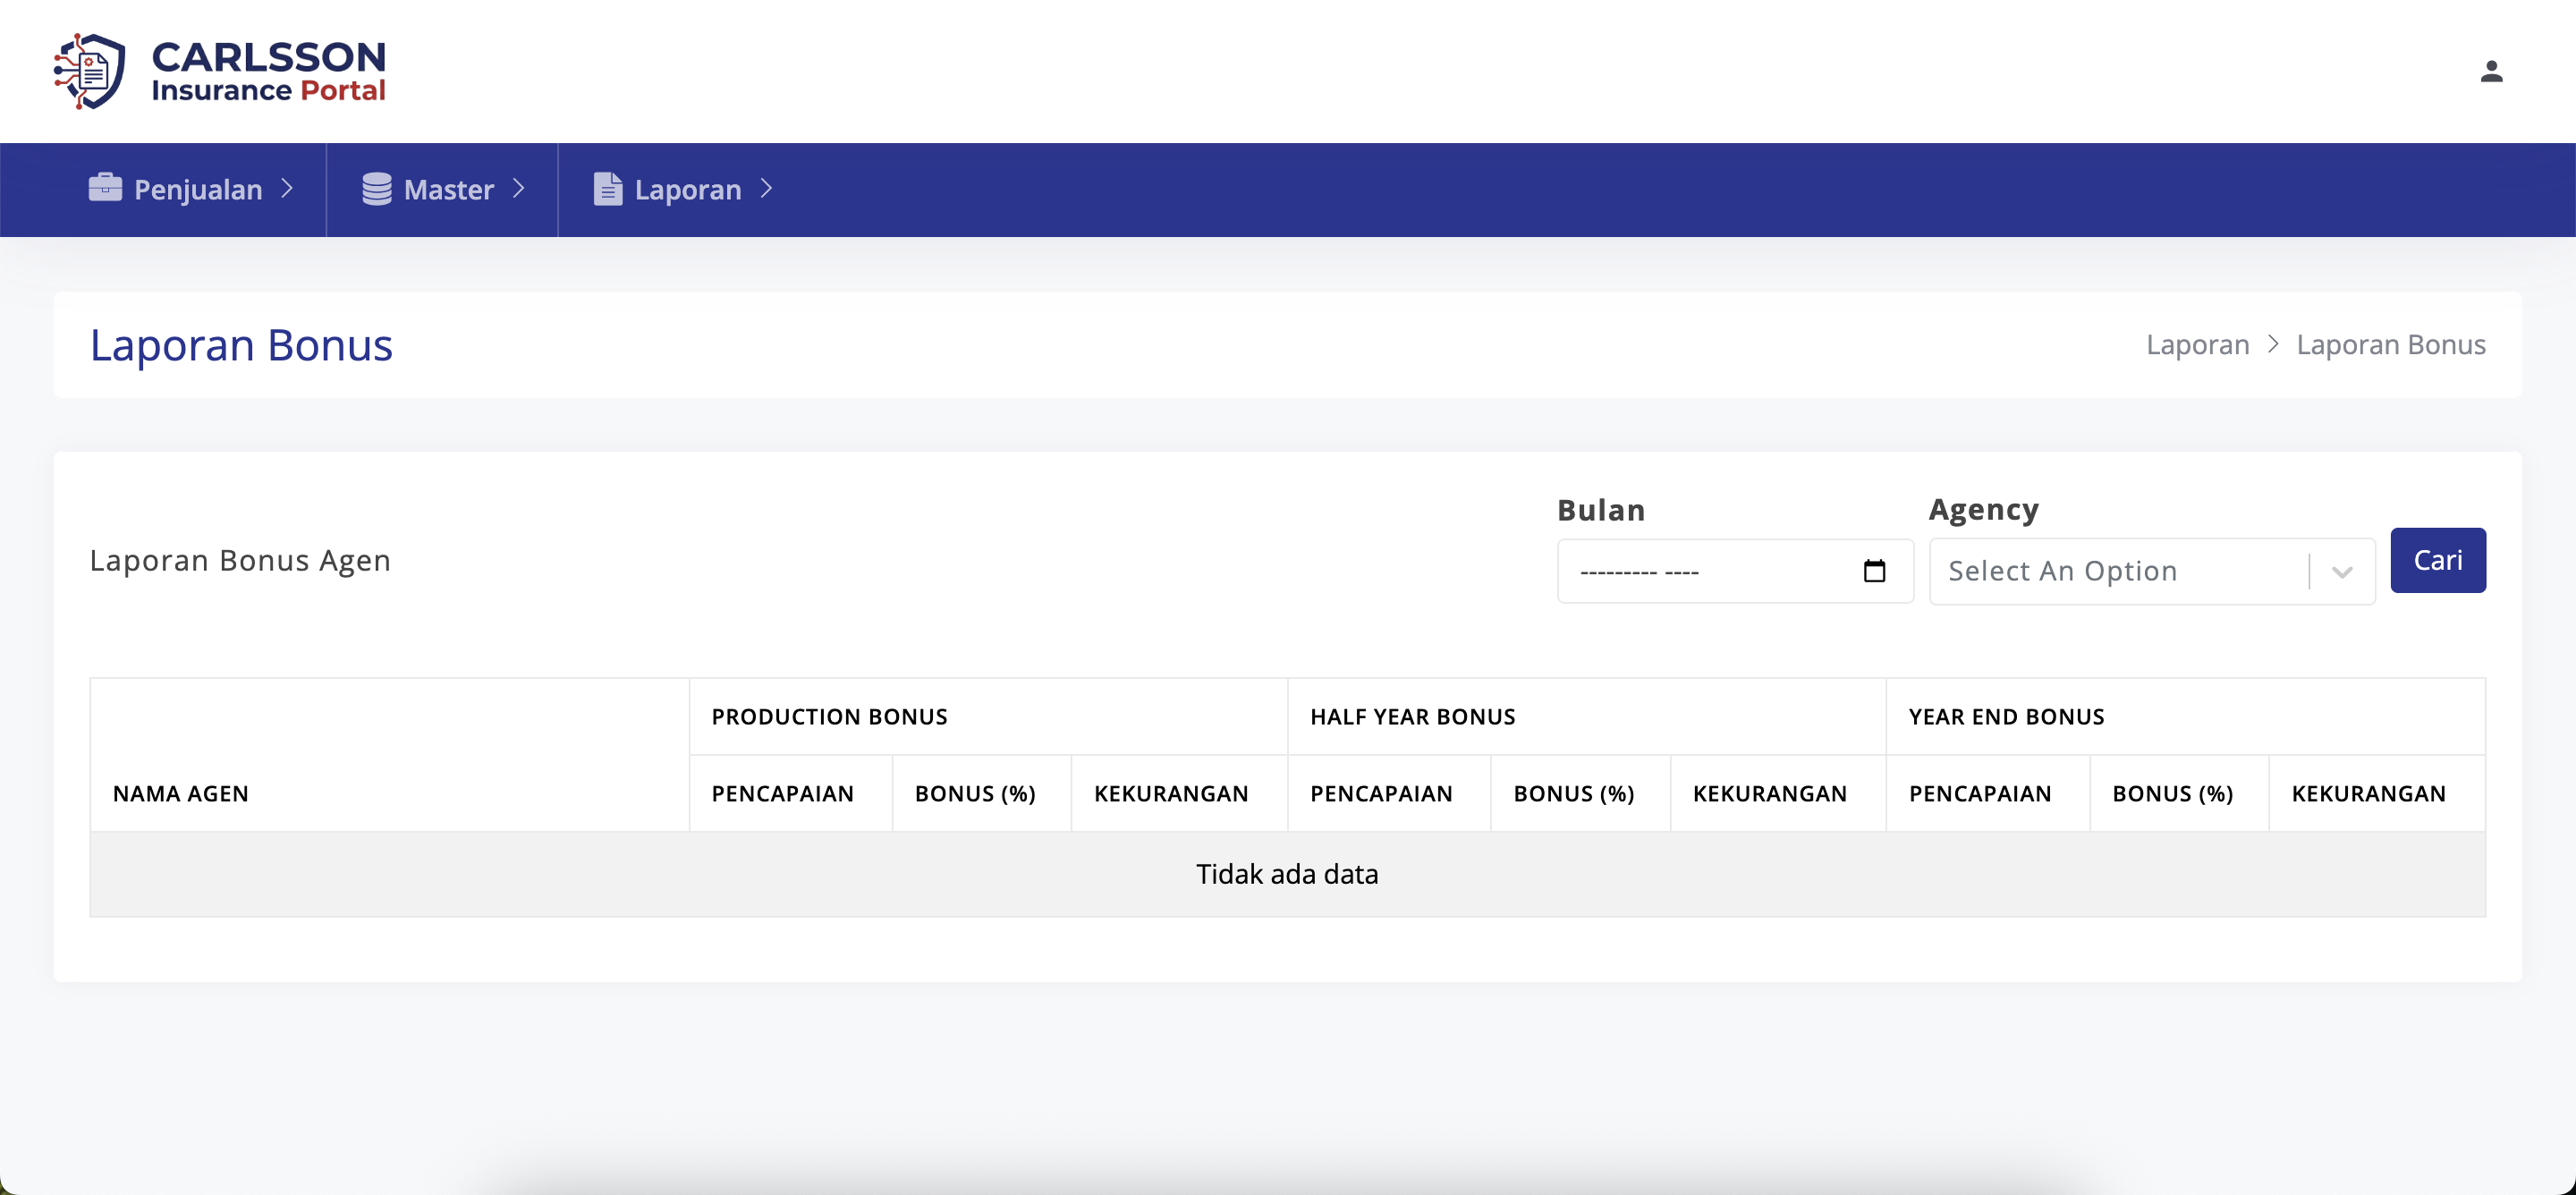Click the Laporan document icon

coord(607,188)
